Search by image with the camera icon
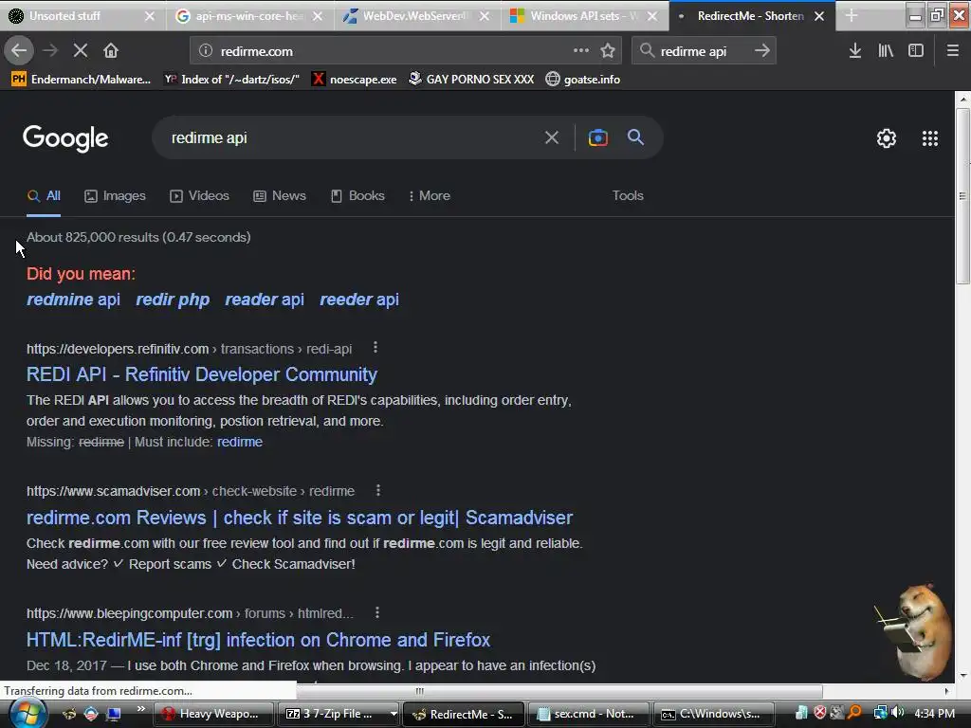 pos(598,137)
